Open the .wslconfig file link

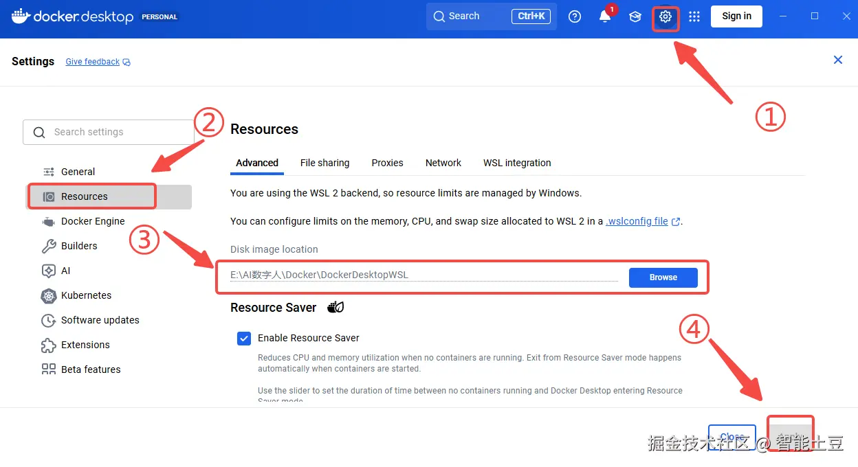pyautogui.click(x=643, y=221)
